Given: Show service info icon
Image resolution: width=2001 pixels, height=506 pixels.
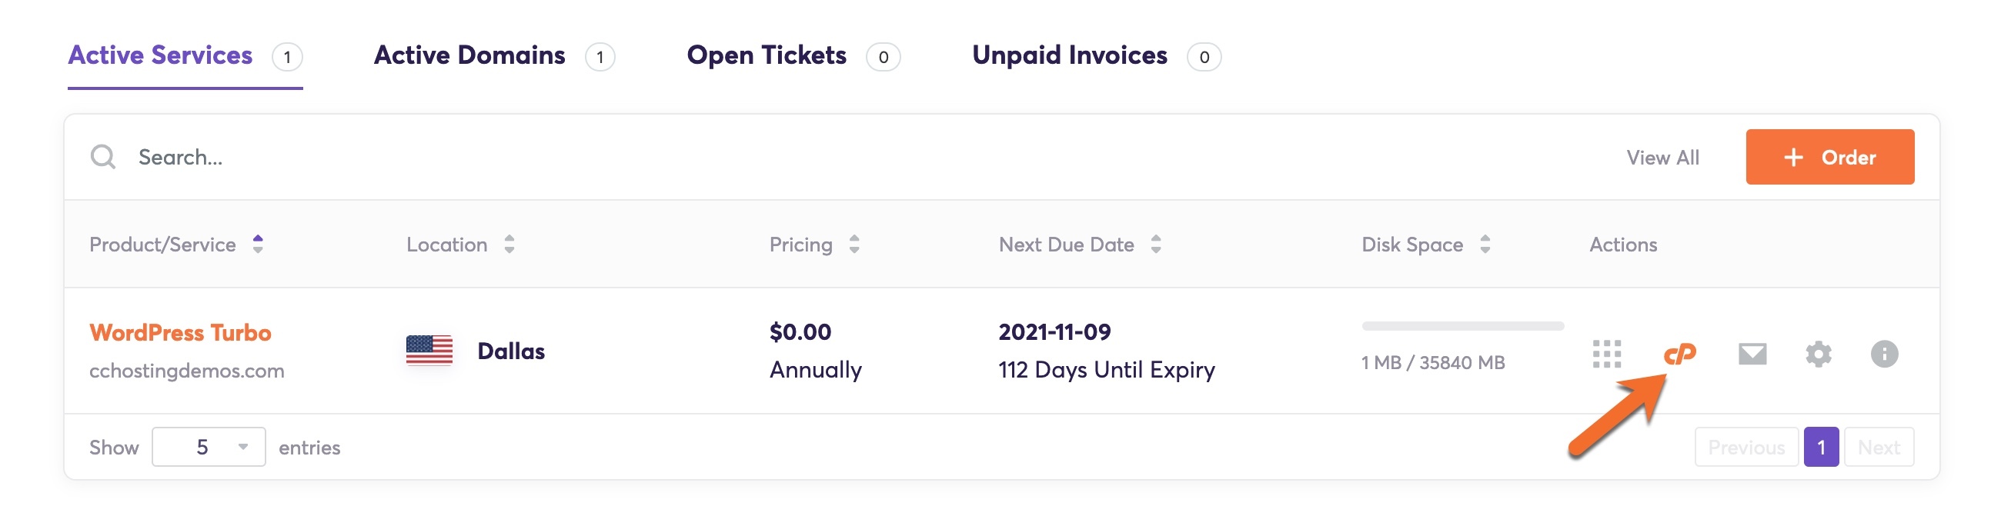Looking at the screenshot, I should [x=1884, y=354].
